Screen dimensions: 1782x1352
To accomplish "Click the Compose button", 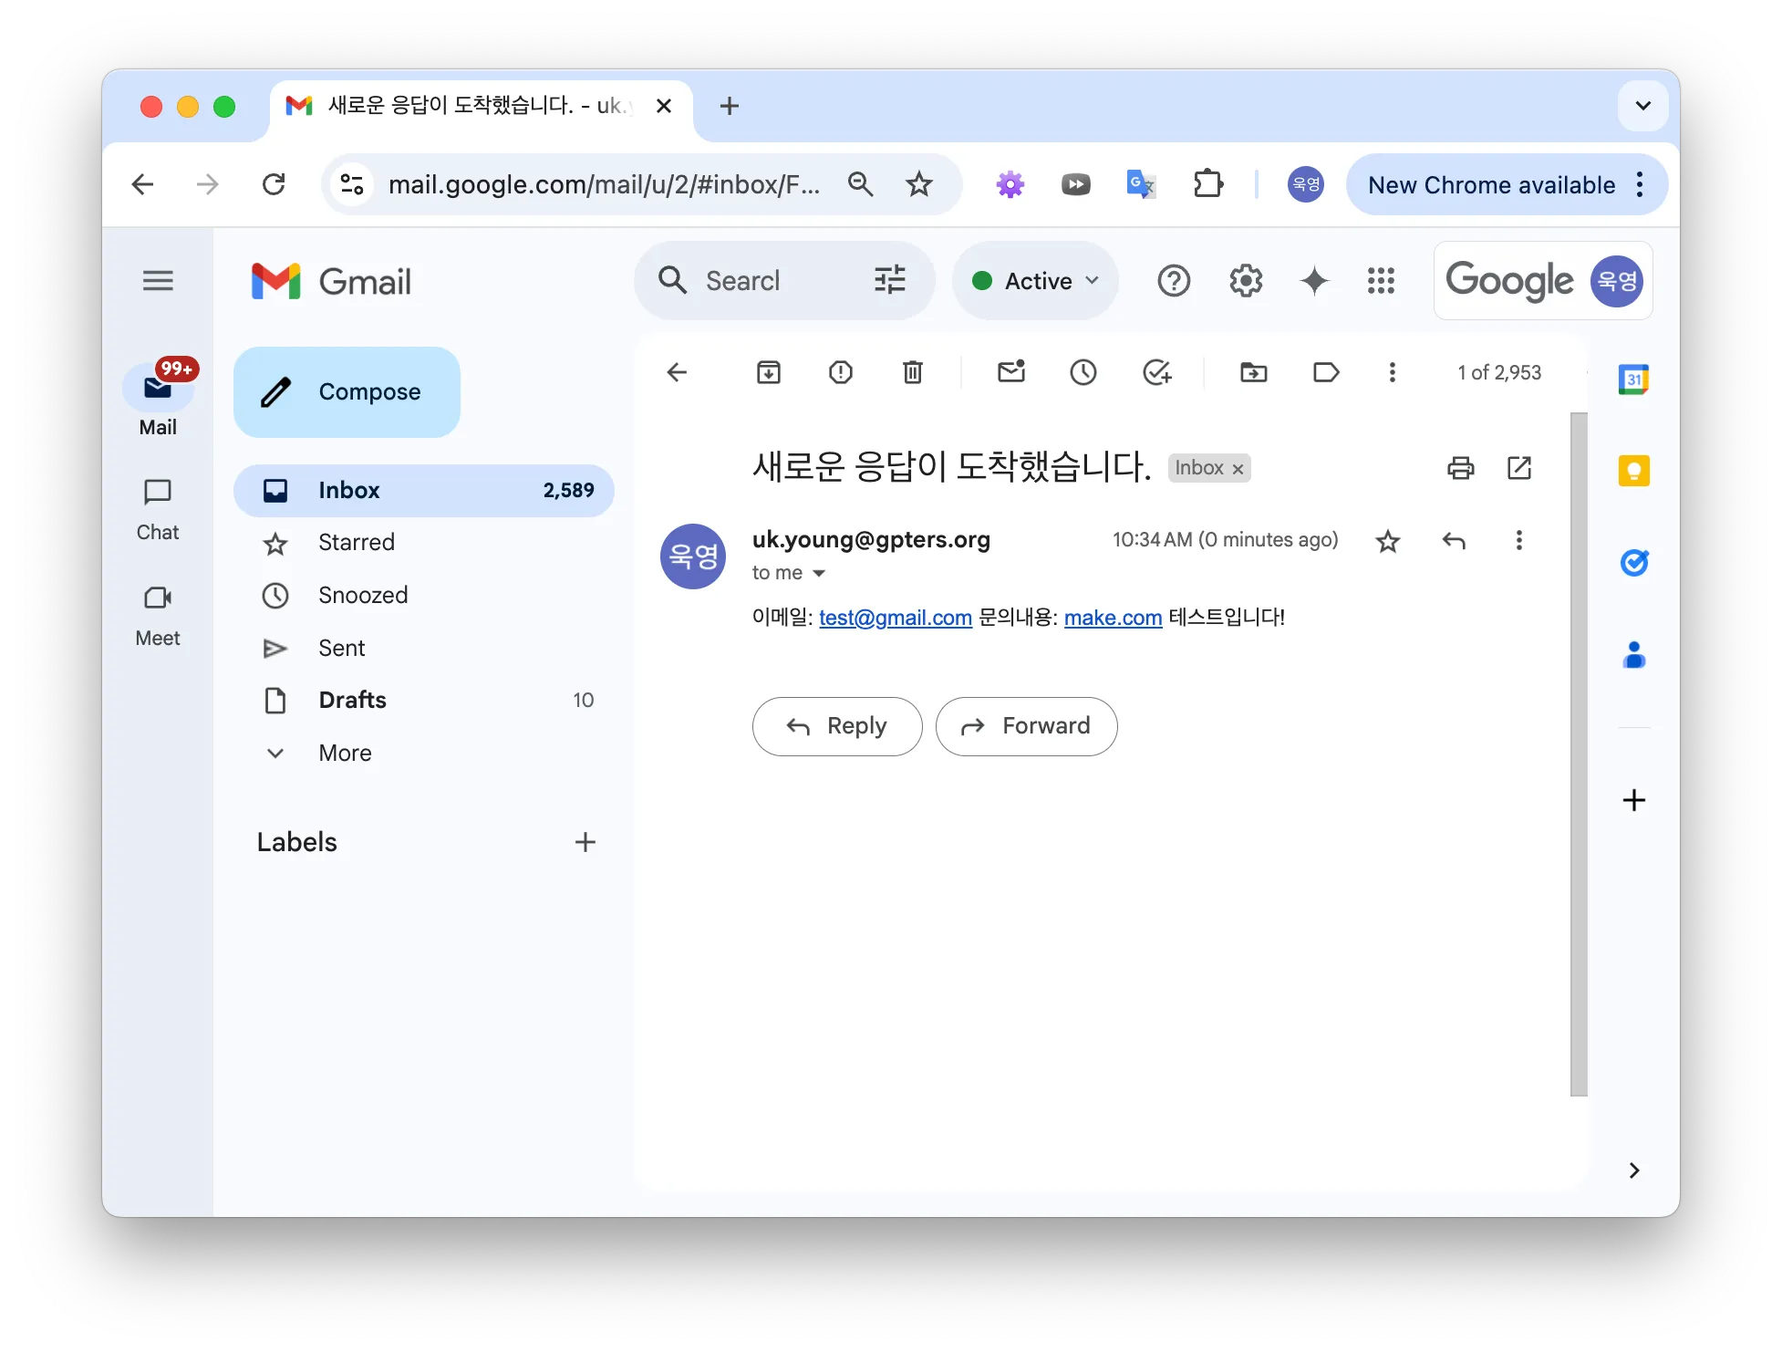I will 347,392.
